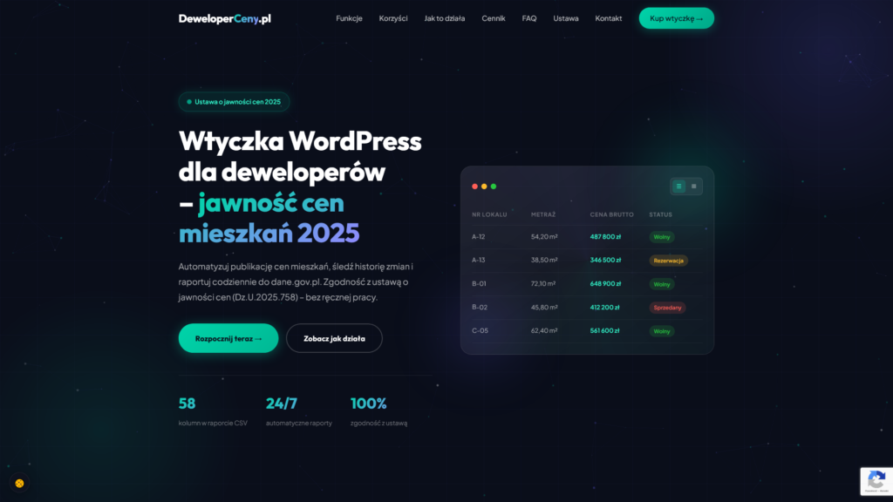Click the green window dot in preview
Viewport: 893px width, 502px height.
(x=494, y=187)
